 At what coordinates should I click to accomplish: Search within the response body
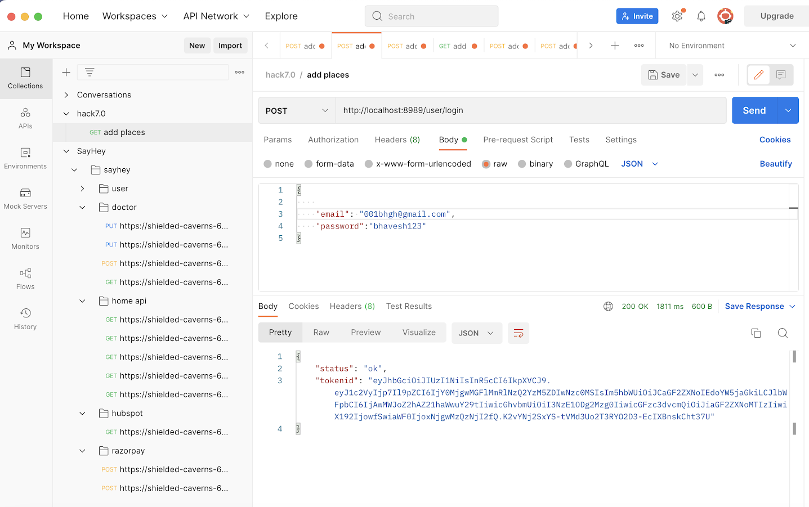pyautogui.click(x=783, y=333)
